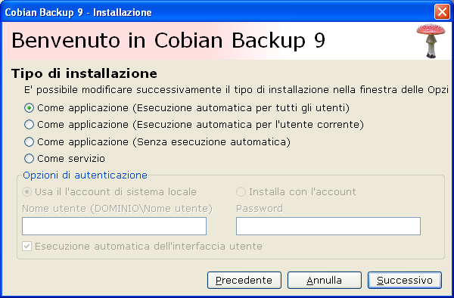Click the Password input field

328,226
